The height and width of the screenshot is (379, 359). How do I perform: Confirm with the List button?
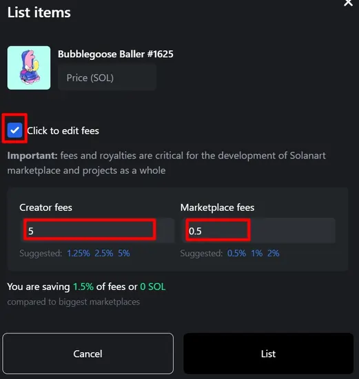point(268,354)
